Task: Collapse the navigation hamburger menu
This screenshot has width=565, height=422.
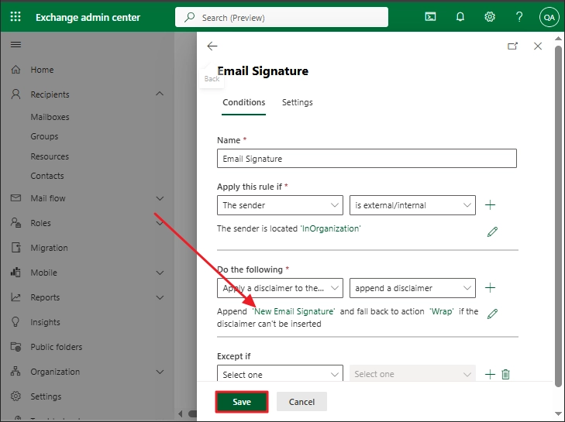Action: (x=16, y=45)
